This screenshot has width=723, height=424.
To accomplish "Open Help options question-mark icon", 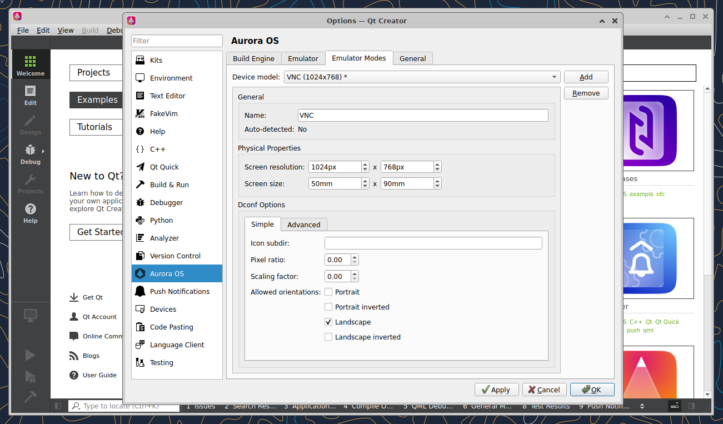I will (x=140, y=131).
